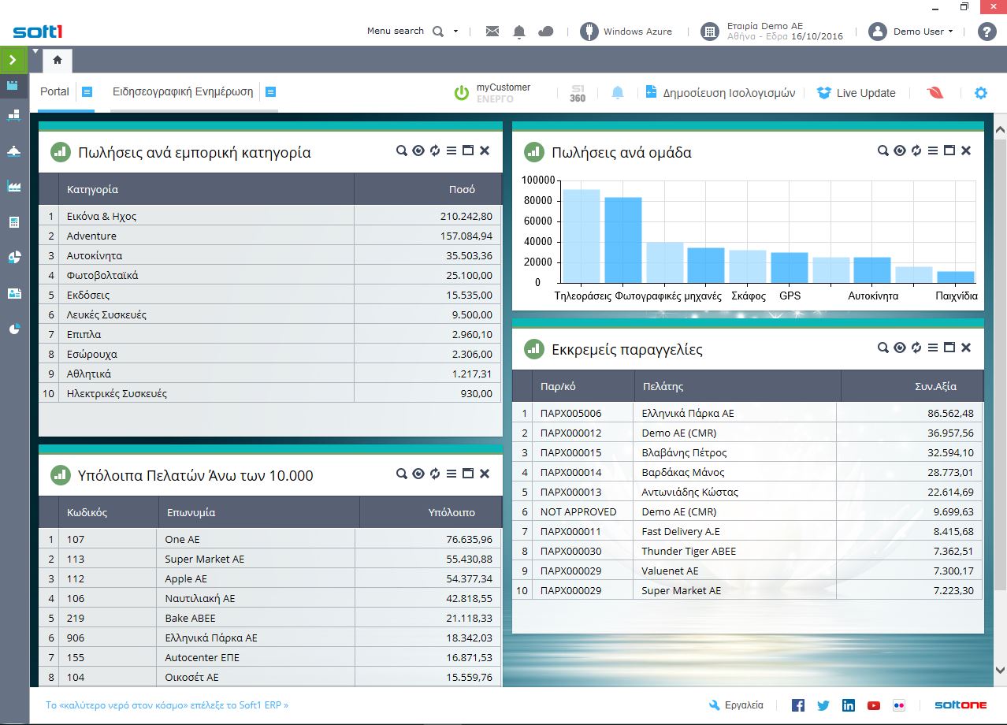Screen dimensions: 1007x725
Task: Open the cloud icon in top bar
Action: 545,32
